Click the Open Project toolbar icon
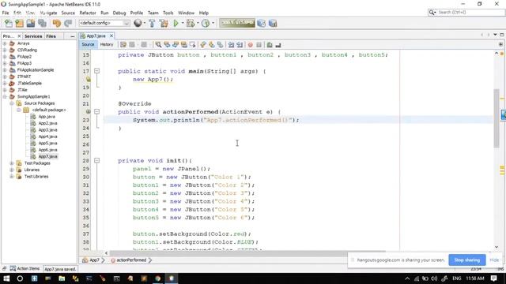 [31, 23]
